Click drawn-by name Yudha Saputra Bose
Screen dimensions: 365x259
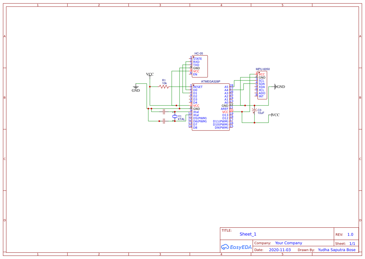(337, 250)
